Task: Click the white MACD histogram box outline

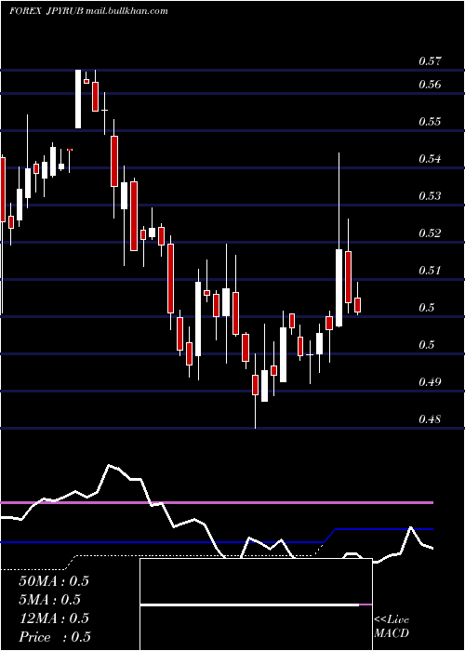Action: [x=256, y=604]
